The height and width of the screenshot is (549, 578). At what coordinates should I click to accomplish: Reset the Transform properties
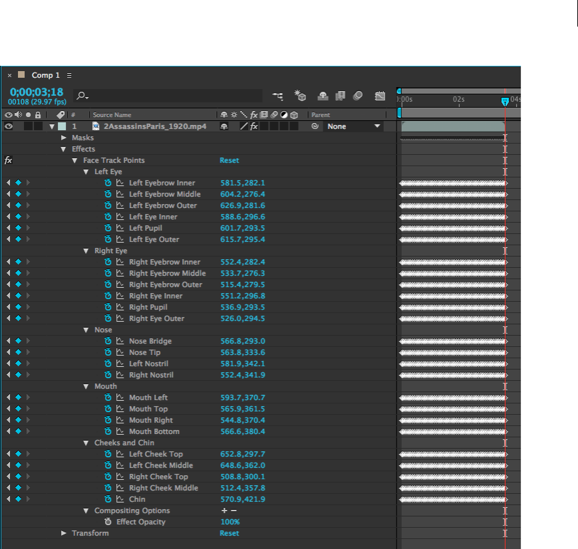pyautogui.click(x=229, y=533)
